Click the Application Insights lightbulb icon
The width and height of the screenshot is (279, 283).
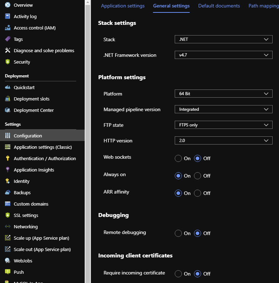[x=7, y=170]
